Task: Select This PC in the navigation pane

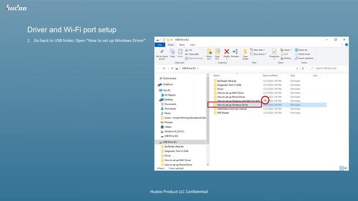Action: (165, 90)
